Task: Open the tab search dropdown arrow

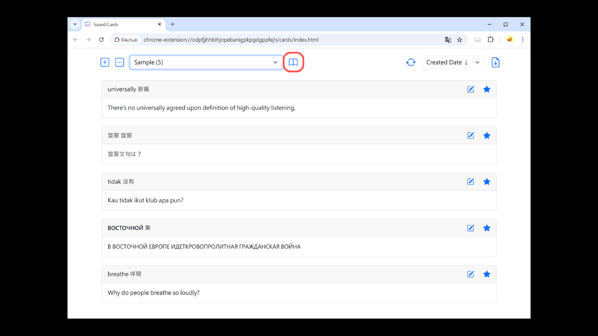Action: (75, 24)
